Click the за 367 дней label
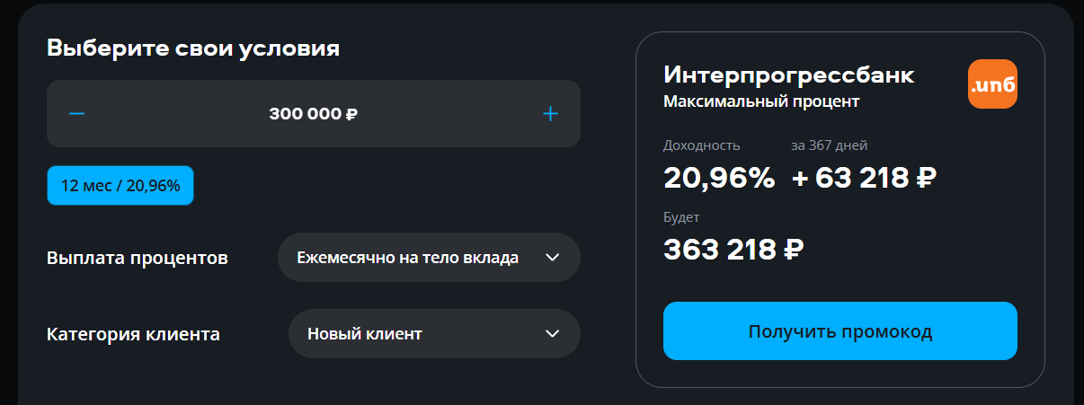The image size is (1084, 405). [x=829, y=145]
